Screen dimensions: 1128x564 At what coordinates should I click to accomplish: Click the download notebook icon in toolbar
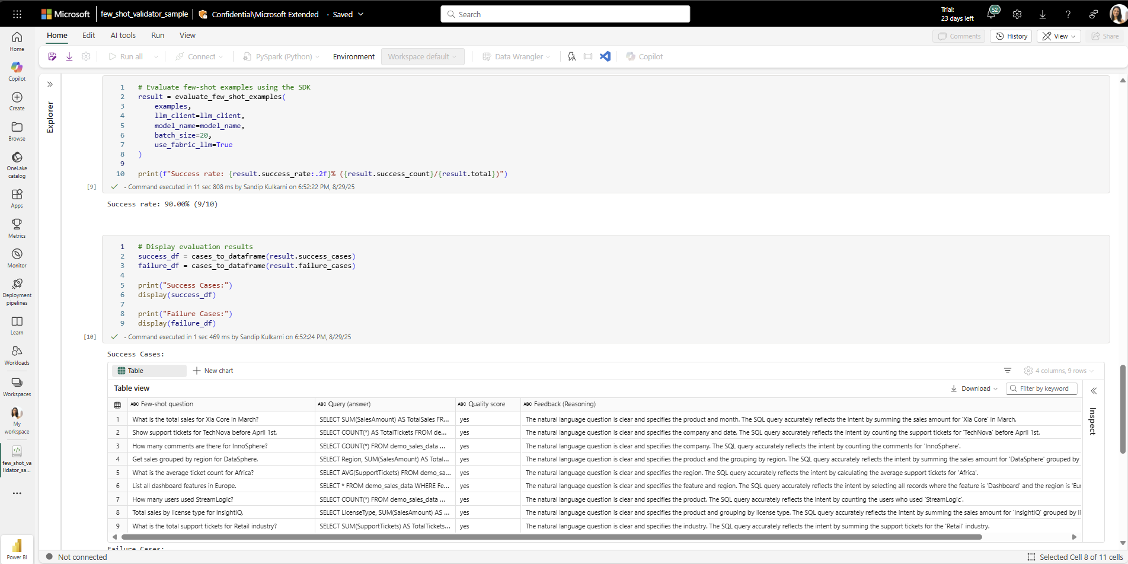(x=69, y=56)
